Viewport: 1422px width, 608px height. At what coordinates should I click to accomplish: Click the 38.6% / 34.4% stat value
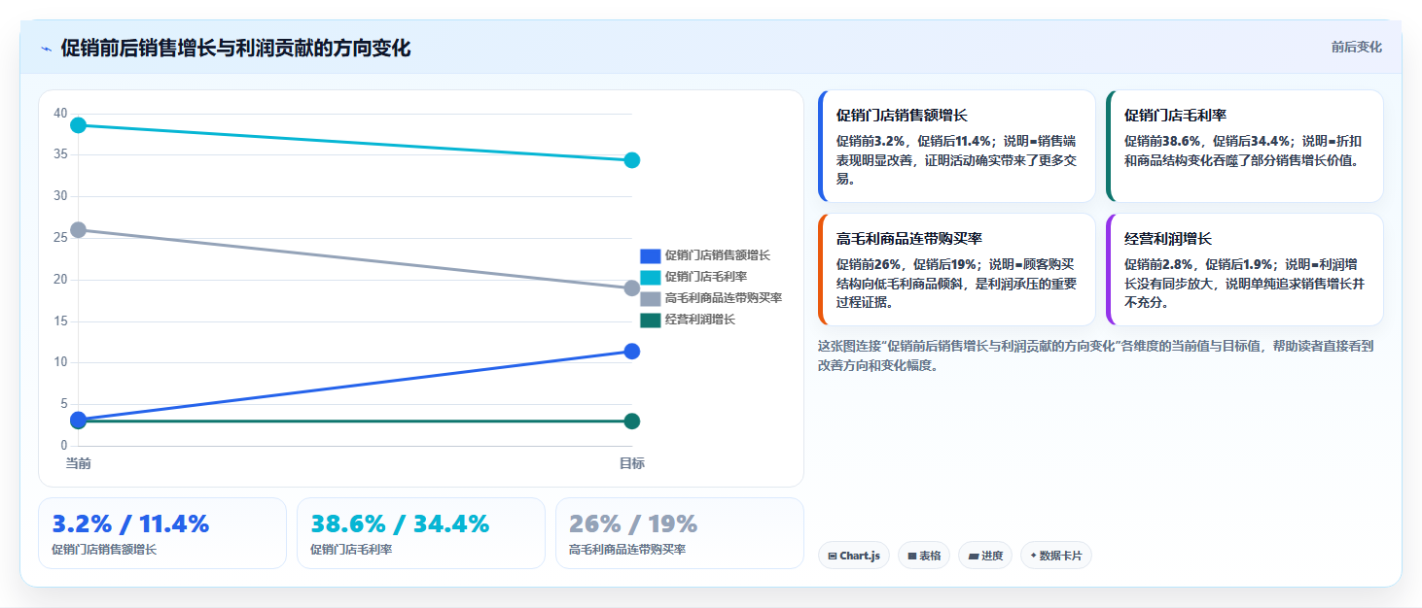tap(400, 524)
